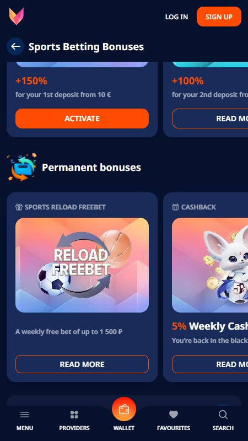The height and width of the screenshot is (441, 248).
Task: Go back with the arrow icon
Action: (x=15, y=46)
